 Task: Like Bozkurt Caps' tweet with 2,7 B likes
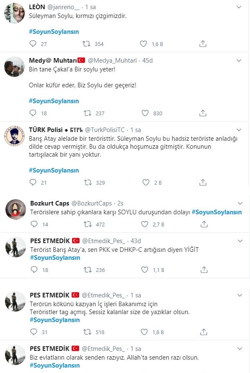(146, 225)
